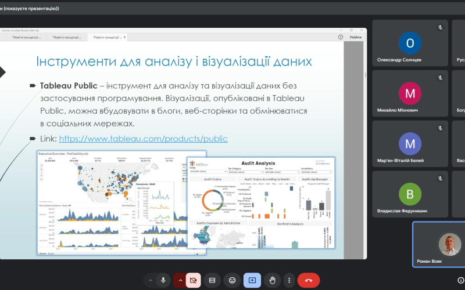
Task: Open meeting info icon at bottom right
Action: tap(460, 280)
